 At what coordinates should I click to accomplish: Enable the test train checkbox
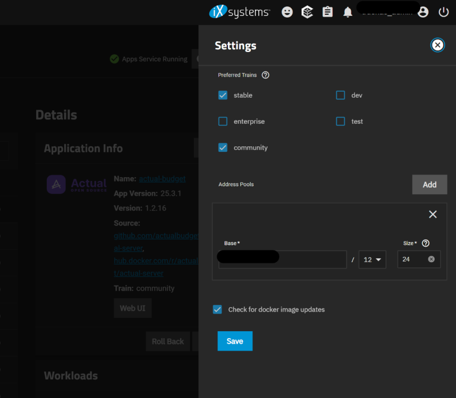pos(340,122)
